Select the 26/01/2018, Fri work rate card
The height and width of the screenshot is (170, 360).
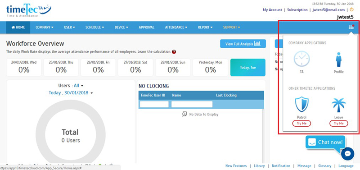(x=98, y=67)
